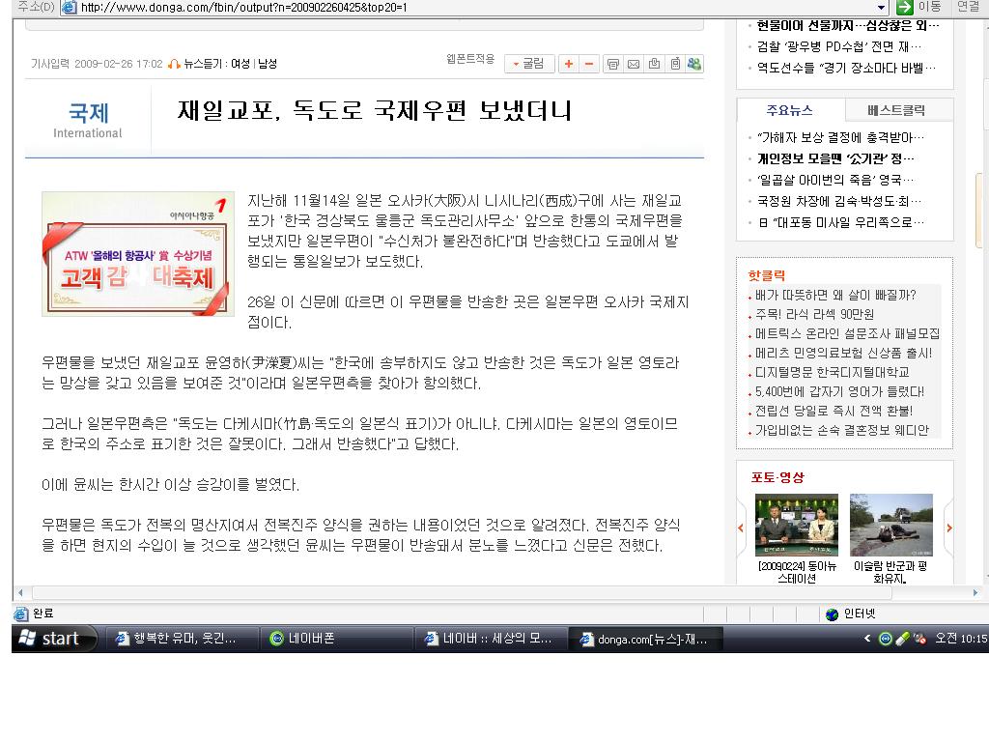Click the green circular tray icon
Screen dimensions: 989x742
(885, 639)
